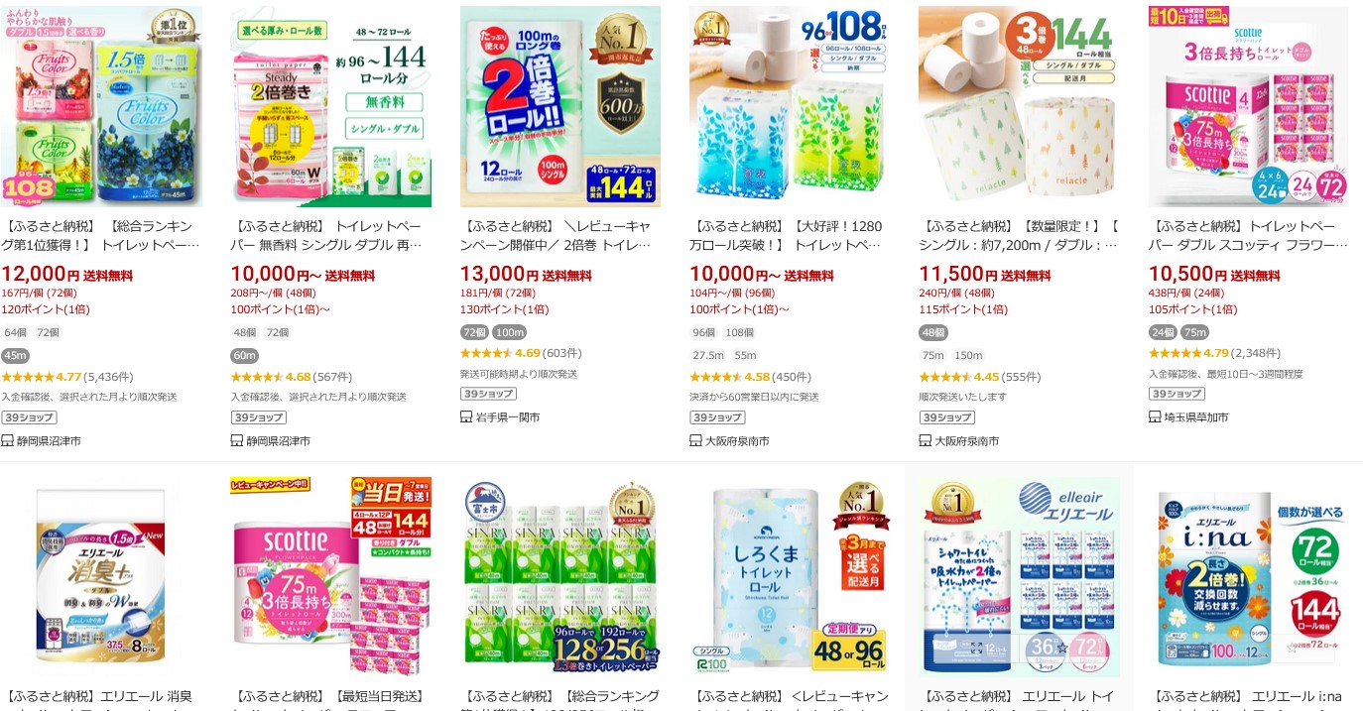Click the shop icon beside 埼玉県草加市
The width and height of the screenshot is (1363, 711).
pos(1155,417)
